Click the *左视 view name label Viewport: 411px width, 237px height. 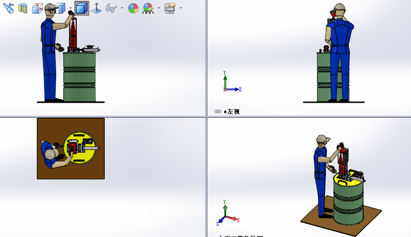pyautogui.click(x=232, y=111)
